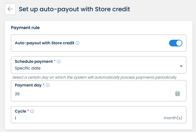Click the 'Set up auto-payout with Store credit' title

(x=74, y=9)
